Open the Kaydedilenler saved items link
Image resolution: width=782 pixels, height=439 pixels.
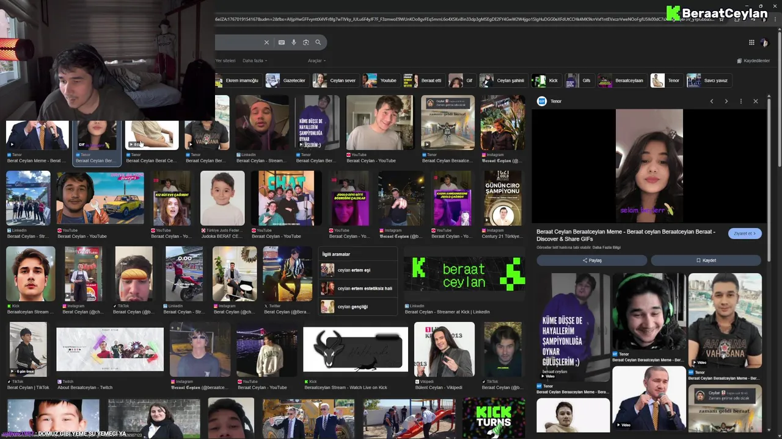753,60
